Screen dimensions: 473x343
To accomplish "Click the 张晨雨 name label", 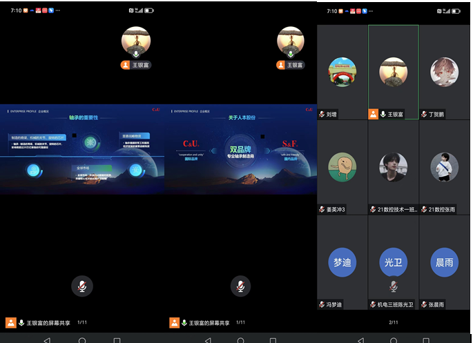I will pyautogui.click(x=436, y=305).
